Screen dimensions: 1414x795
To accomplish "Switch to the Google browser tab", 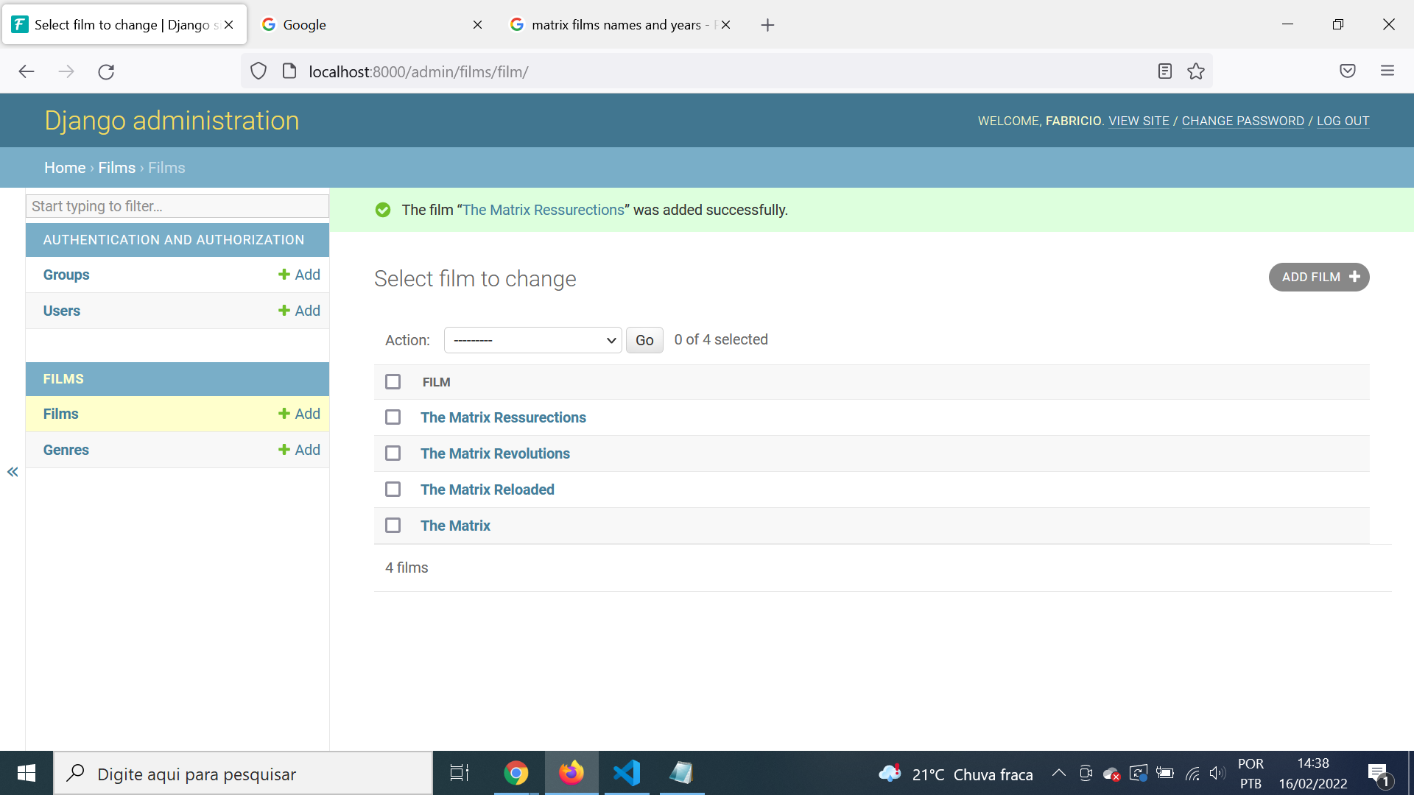I will 368,25.
